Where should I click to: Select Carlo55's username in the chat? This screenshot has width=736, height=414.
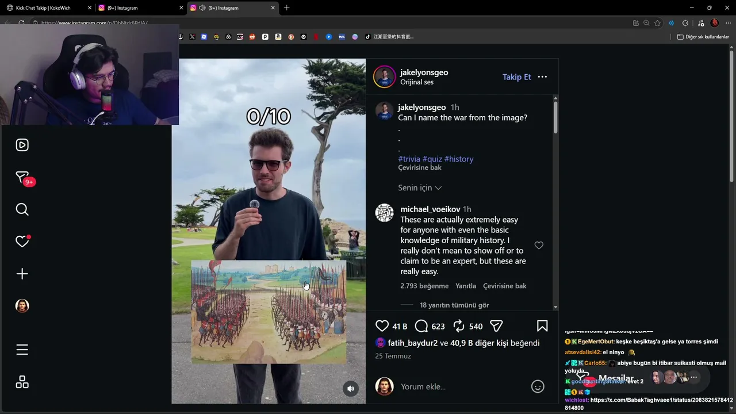(595, 363)
